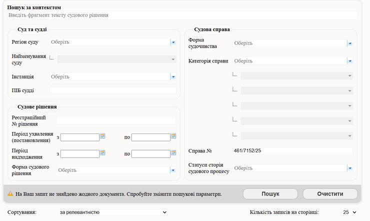Image resolution: width=370 pixels, height=221 pixels.
Task: Click the ПІБ судді input field
Action: tap(112, 90)
